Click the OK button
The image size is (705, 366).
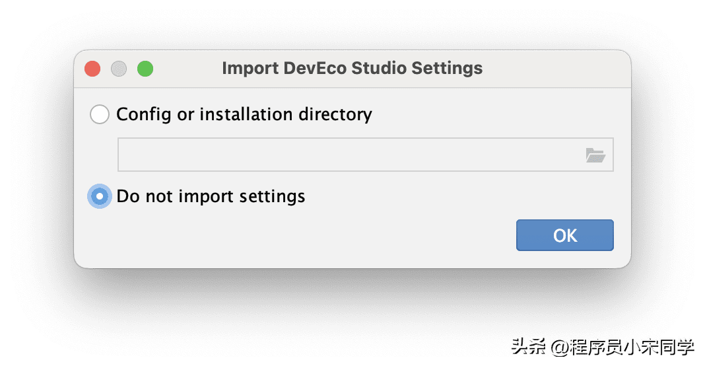click(x=564, y=235)
